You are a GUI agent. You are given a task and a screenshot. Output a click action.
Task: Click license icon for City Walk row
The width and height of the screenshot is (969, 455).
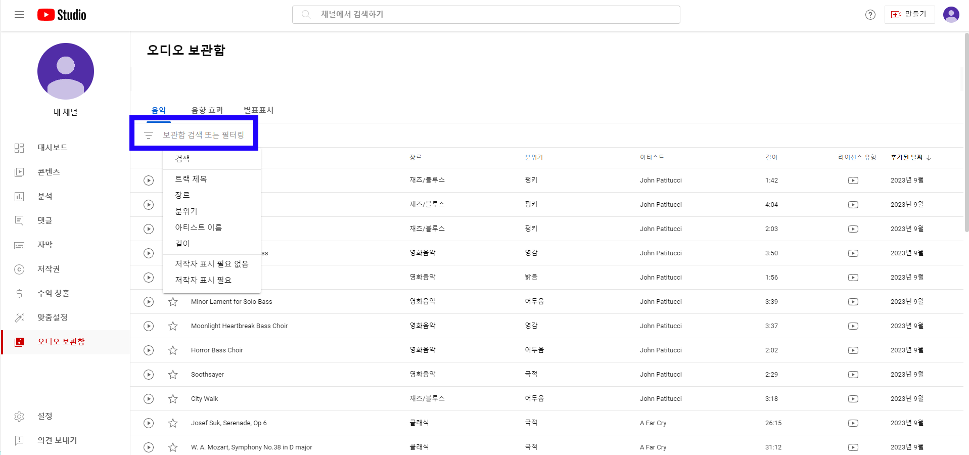click(853, 399)
